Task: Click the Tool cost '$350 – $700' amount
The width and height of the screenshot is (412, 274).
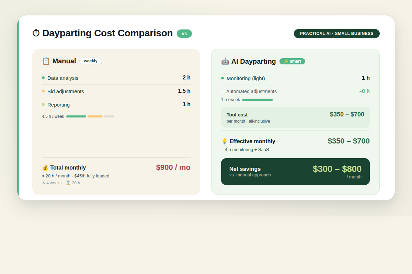Action: (x=347, y=114)
